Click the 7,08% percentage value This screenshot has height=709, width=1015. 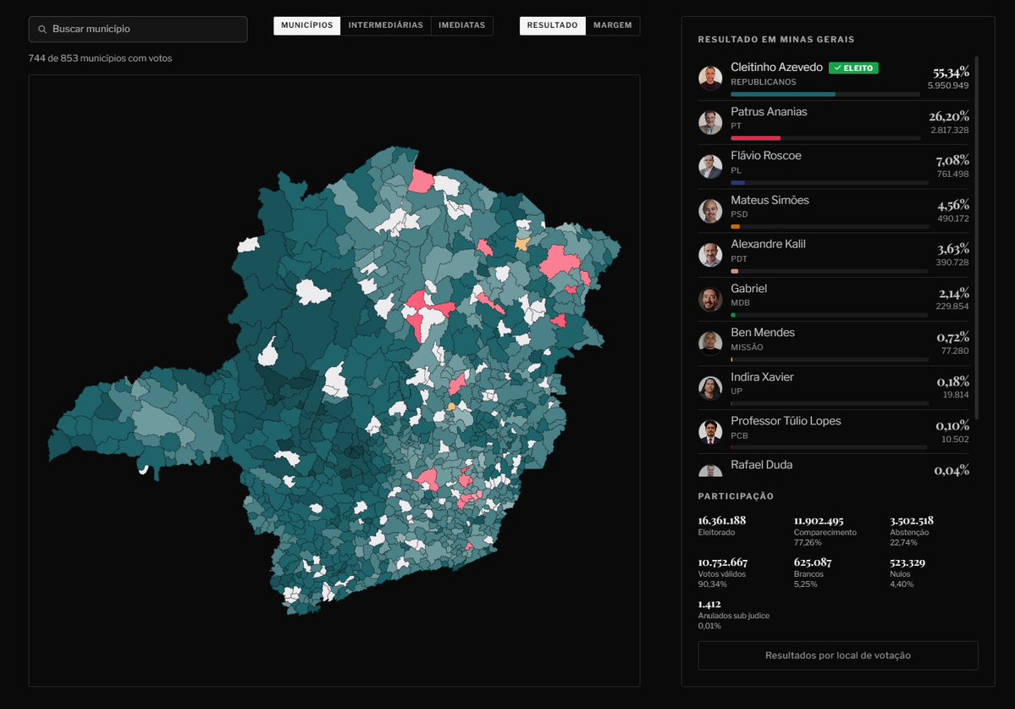point(953,161)
